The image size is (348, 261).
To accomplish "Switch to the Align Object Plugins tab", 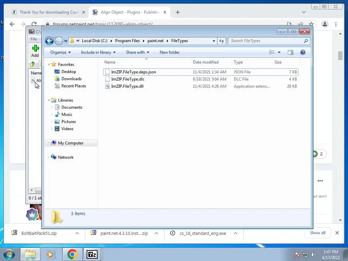I will [x=130, y=12].
